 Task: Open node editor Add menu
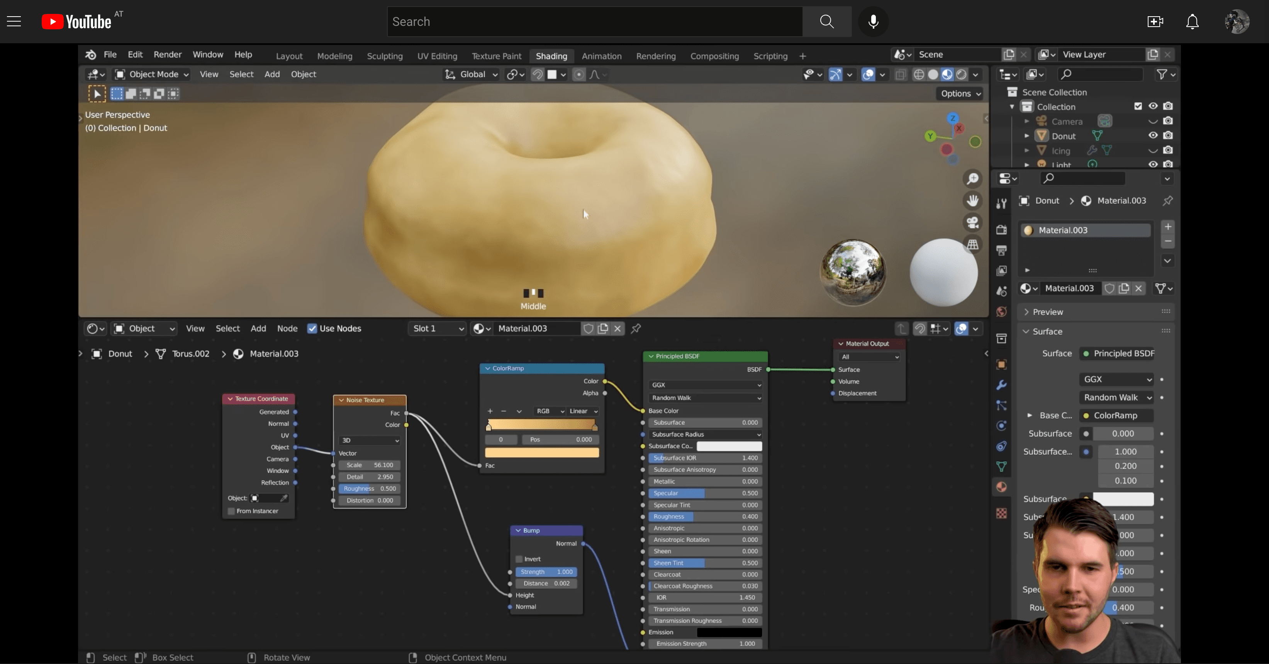tap(258, 329)
